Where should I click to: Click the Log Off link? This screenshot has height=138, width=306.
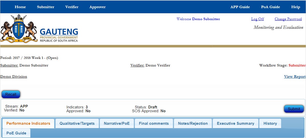click(x=257, y=19)
